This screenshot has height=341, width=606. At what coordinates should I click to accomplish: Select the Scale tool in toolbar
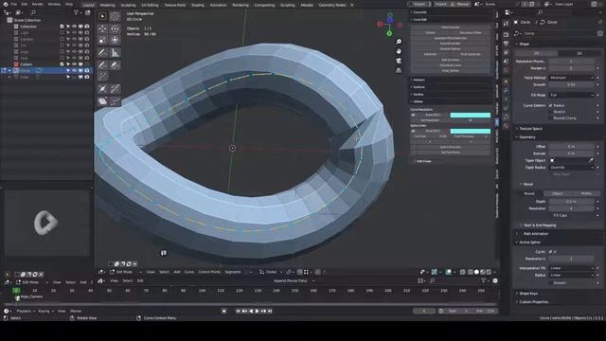(102, 40)
